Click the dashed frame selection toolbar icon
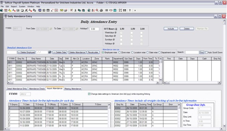Image resolution: width=227 pixels, height=131 pixels. (120, 10)
